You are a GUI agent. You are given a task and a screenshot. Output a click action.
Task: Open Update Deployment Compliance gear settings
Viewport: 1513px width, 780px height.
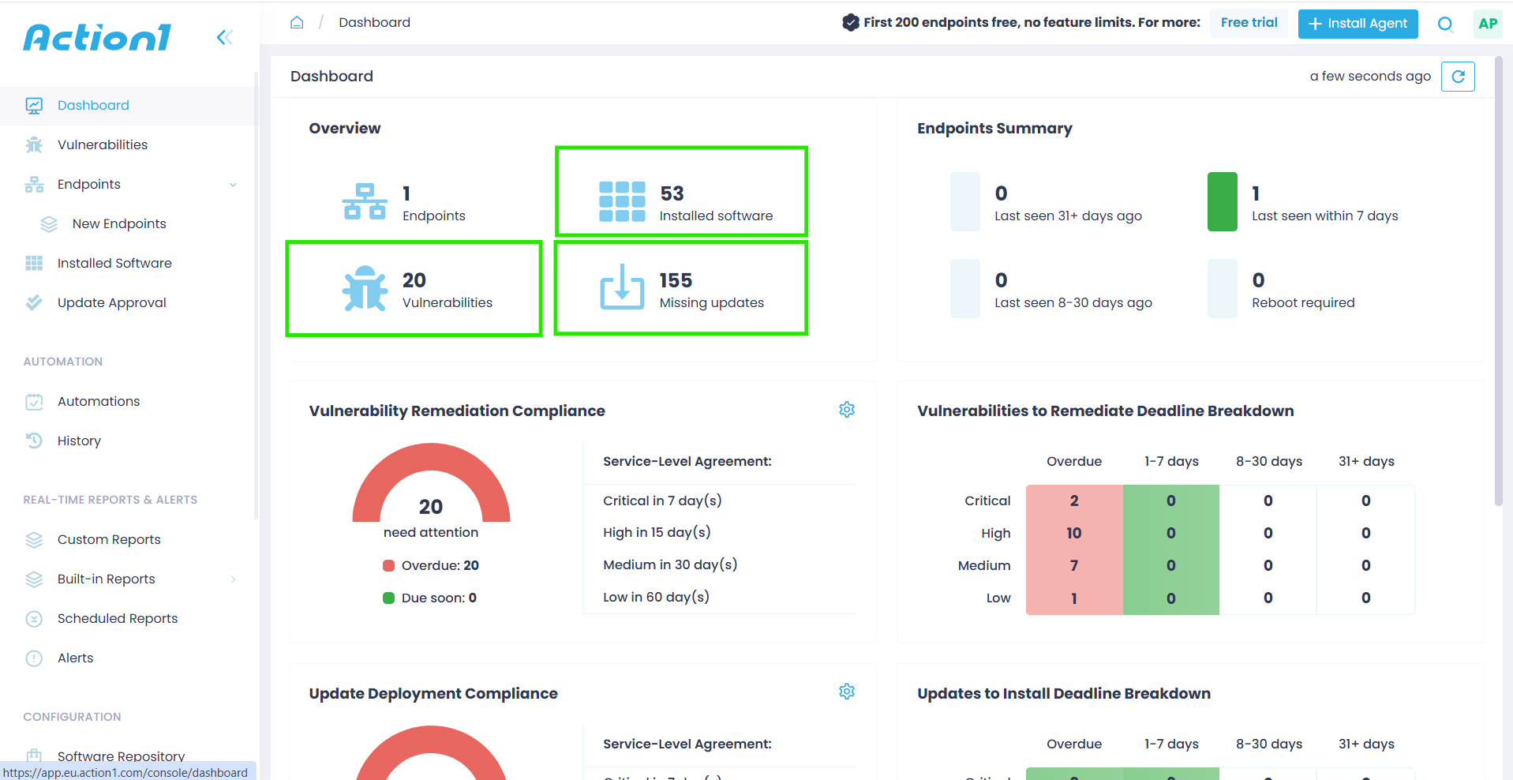click(846, 692)
